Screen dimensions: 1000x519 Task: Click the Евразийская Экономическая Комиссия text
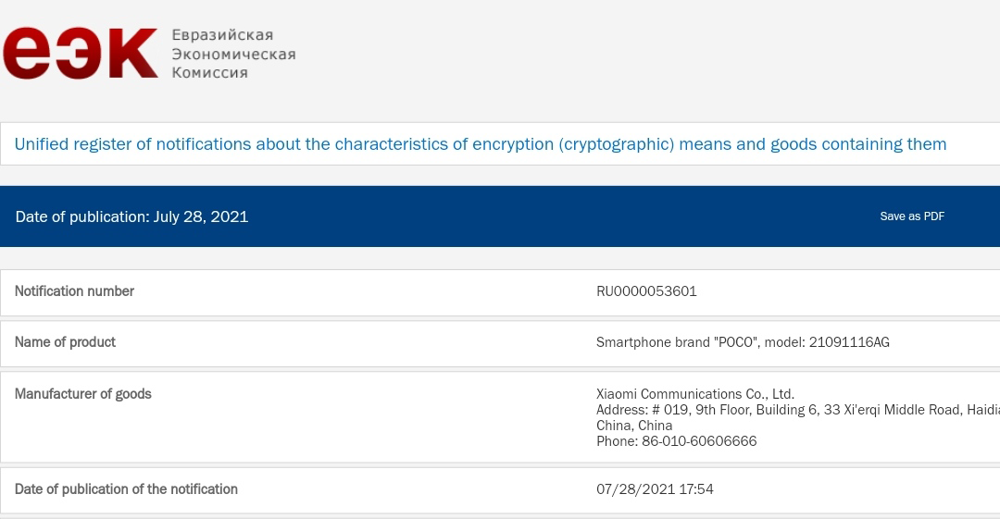point(233,54)
